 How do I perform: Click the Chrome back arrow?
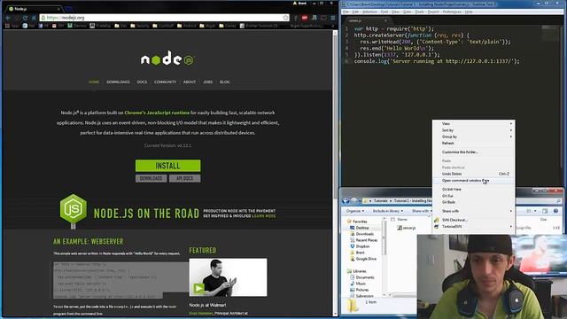pos(8,18)
